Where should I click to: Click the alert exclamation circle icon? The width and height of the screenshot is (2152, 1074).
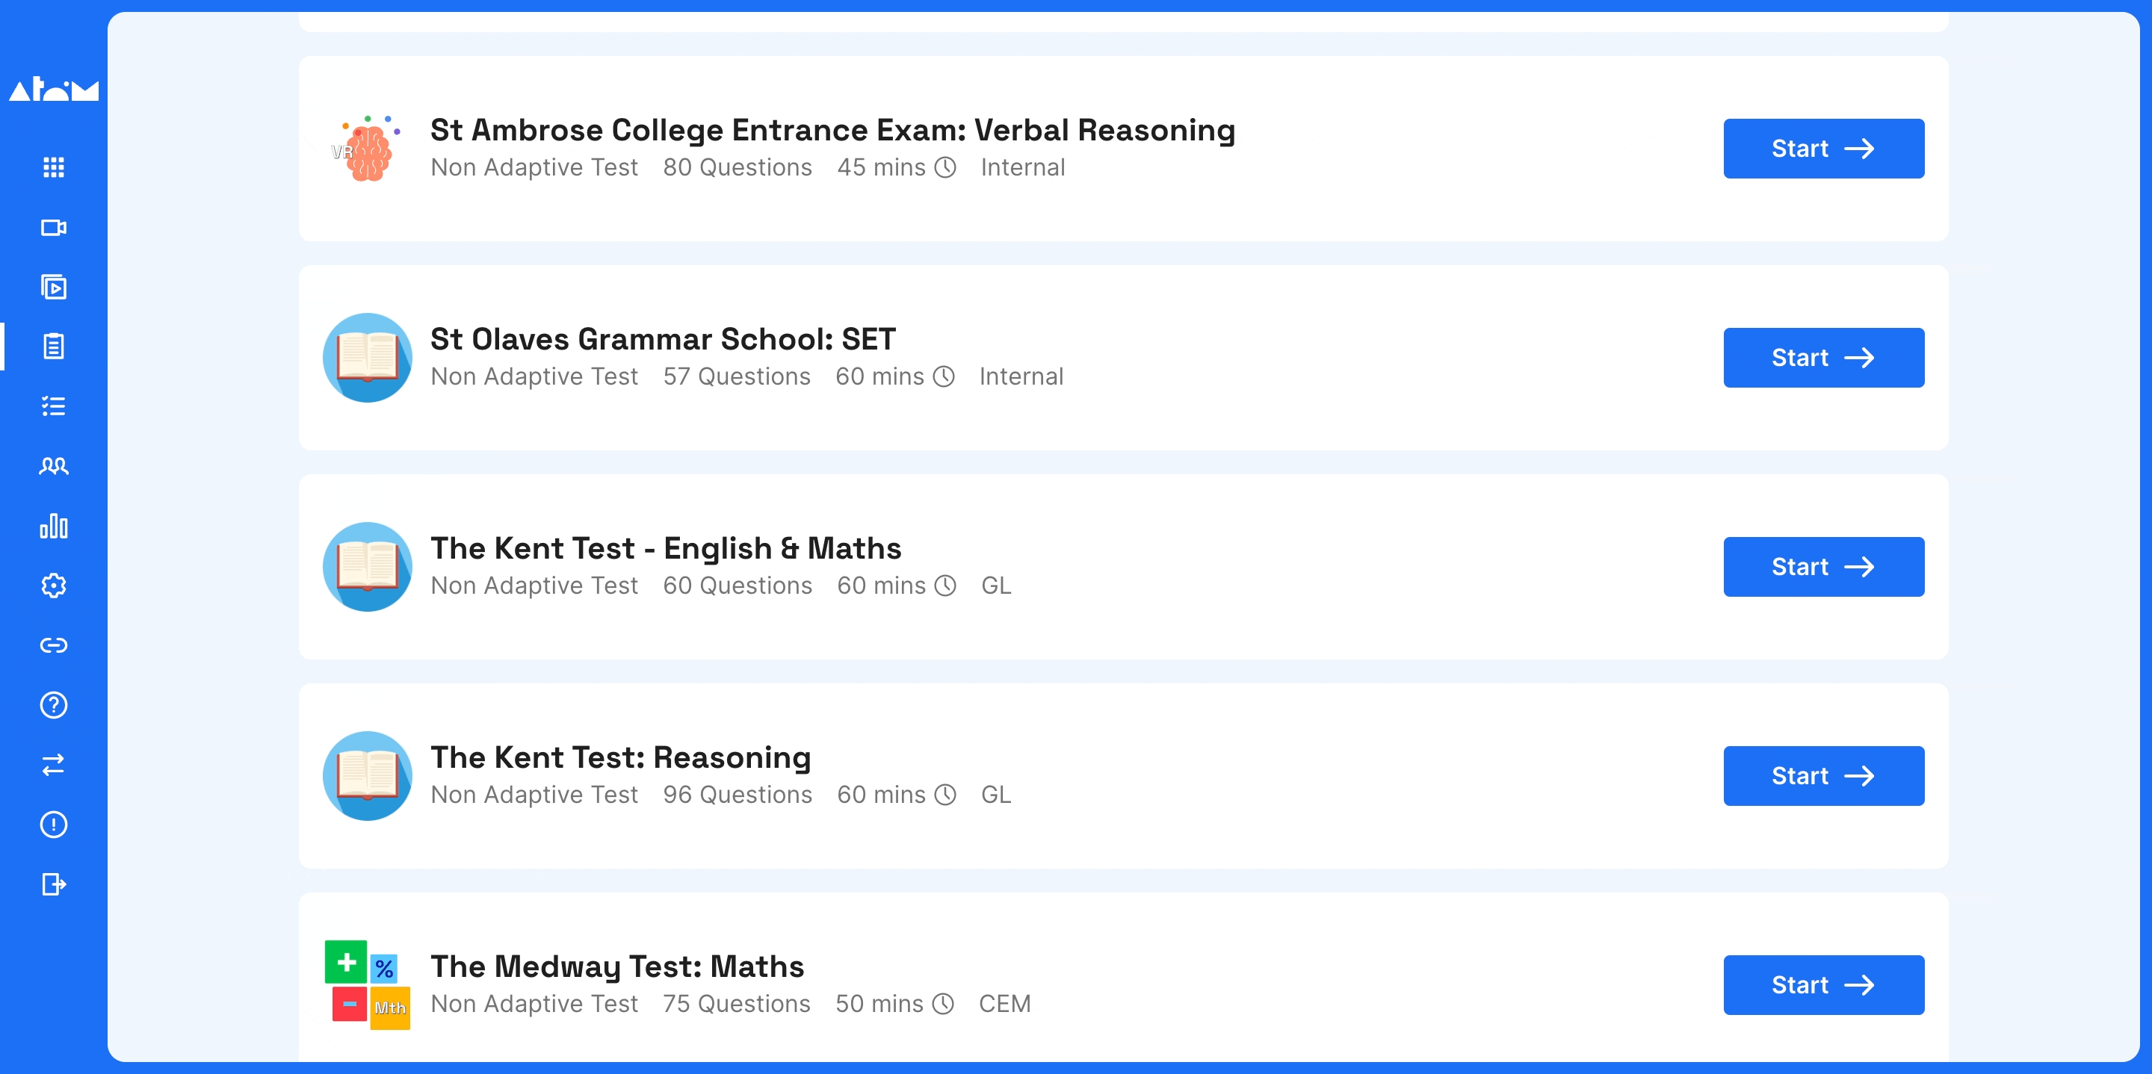tap(54, 825)
